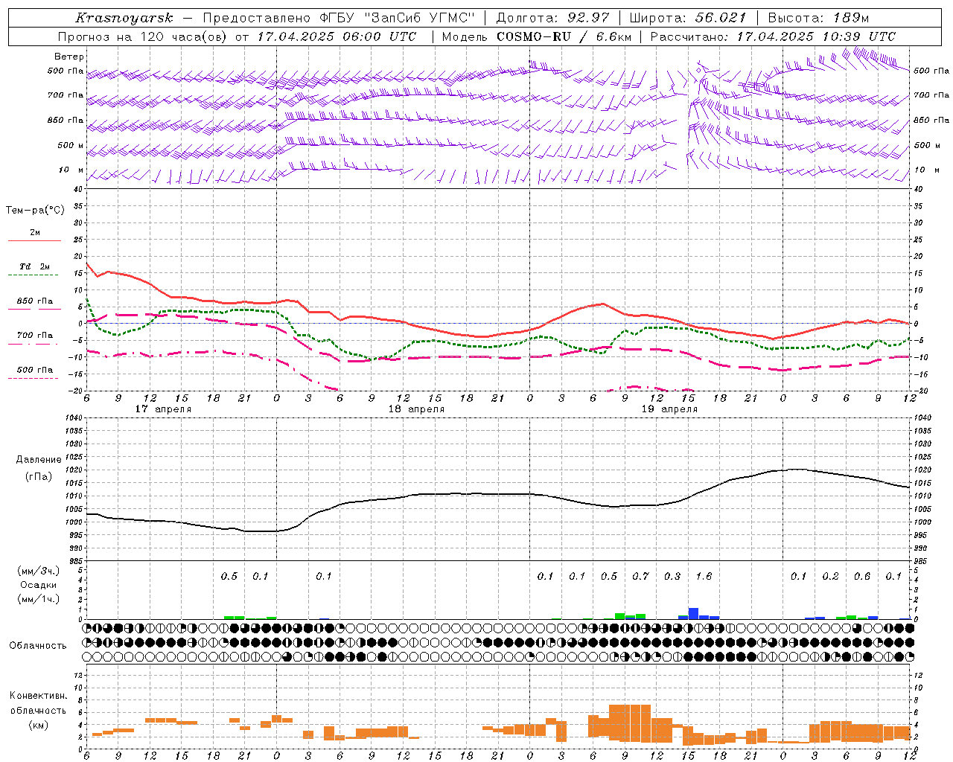Click the Рассчитано 10:39 UTC timestamp

774,36
